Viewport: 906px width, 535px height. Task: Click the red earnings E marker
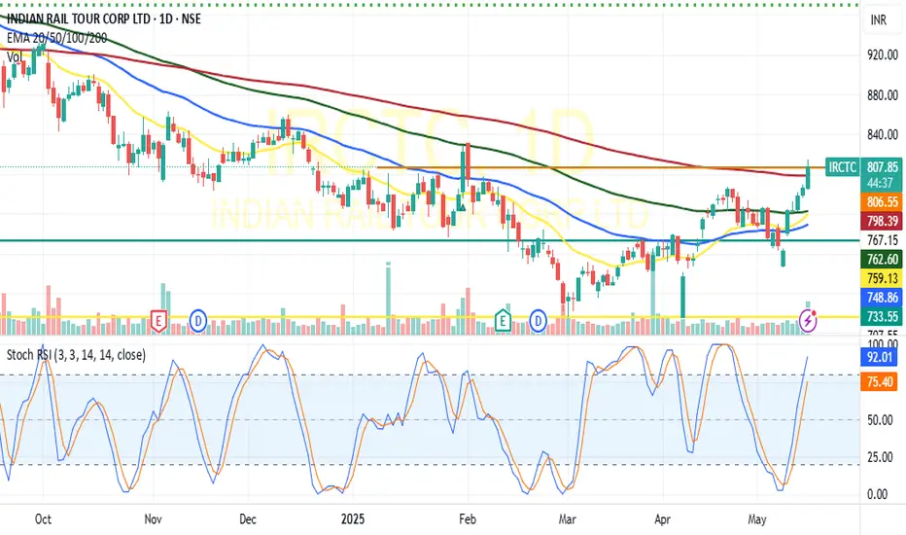coord(158,320)
